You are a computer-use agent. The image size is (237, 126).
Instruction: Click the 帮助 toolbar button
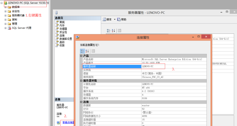point(122,19)
